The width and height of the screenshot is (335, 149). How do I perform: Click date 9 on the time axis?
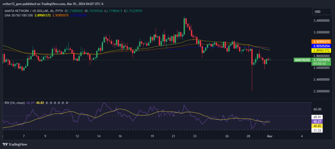pyautogui.click(x=45, y=136)
